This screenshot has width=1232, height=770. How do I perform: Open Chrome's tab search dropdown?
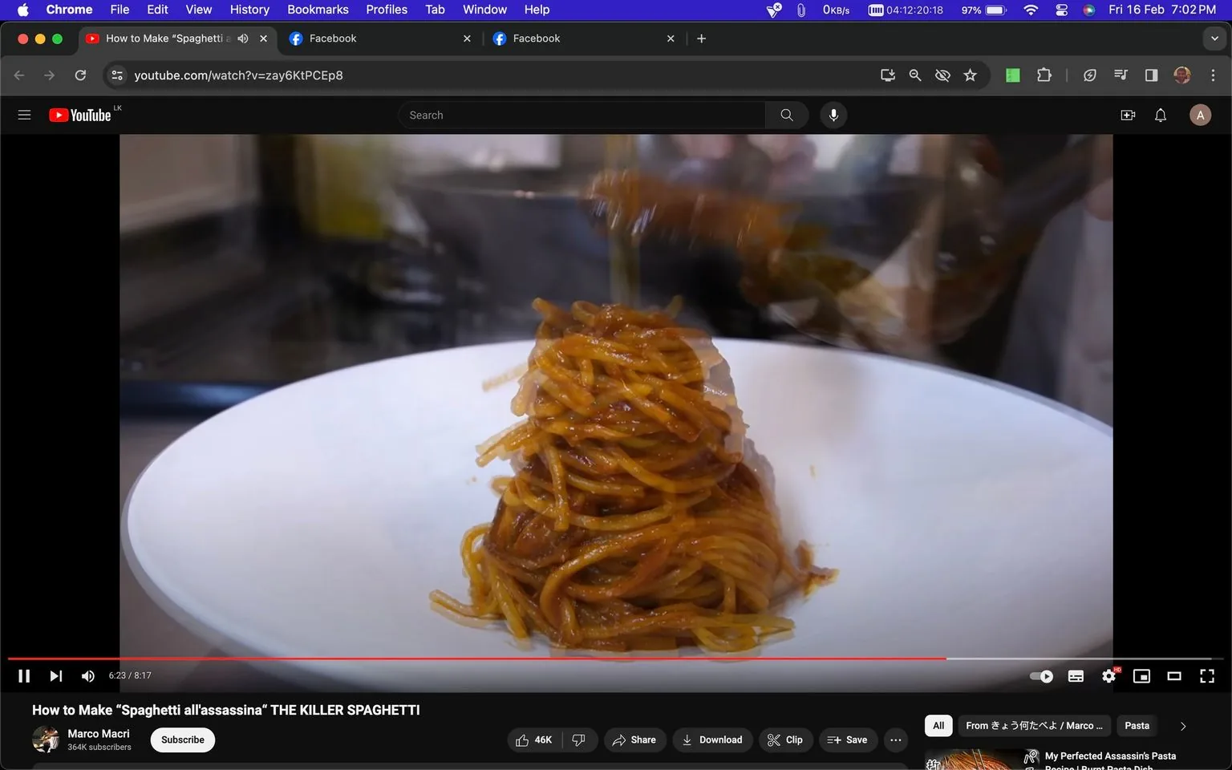click(1215, 38)
